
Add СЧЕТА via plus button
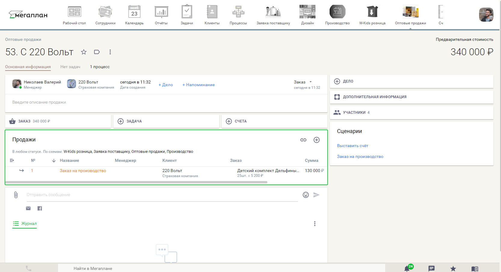point(229,121)
